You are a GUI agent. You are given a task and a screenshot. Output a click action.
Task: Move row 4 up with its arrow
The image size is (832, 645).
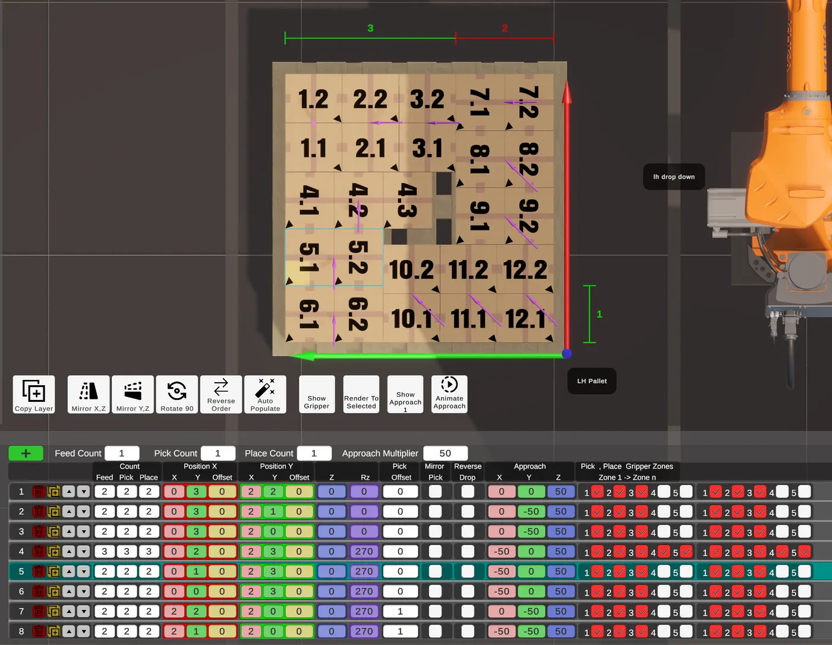pos(69,552)
